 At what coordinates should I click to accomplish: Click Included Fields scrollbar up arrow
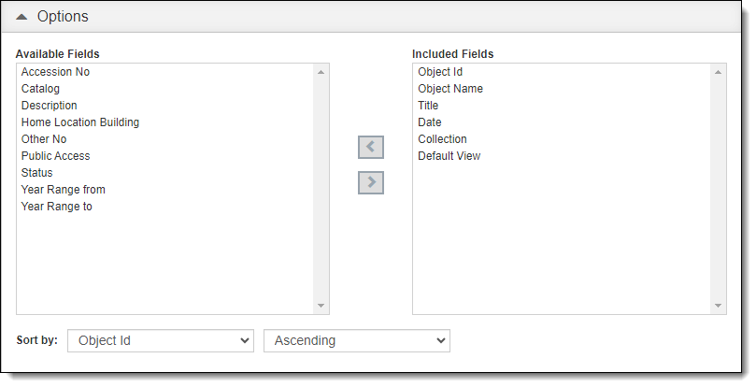718,72
